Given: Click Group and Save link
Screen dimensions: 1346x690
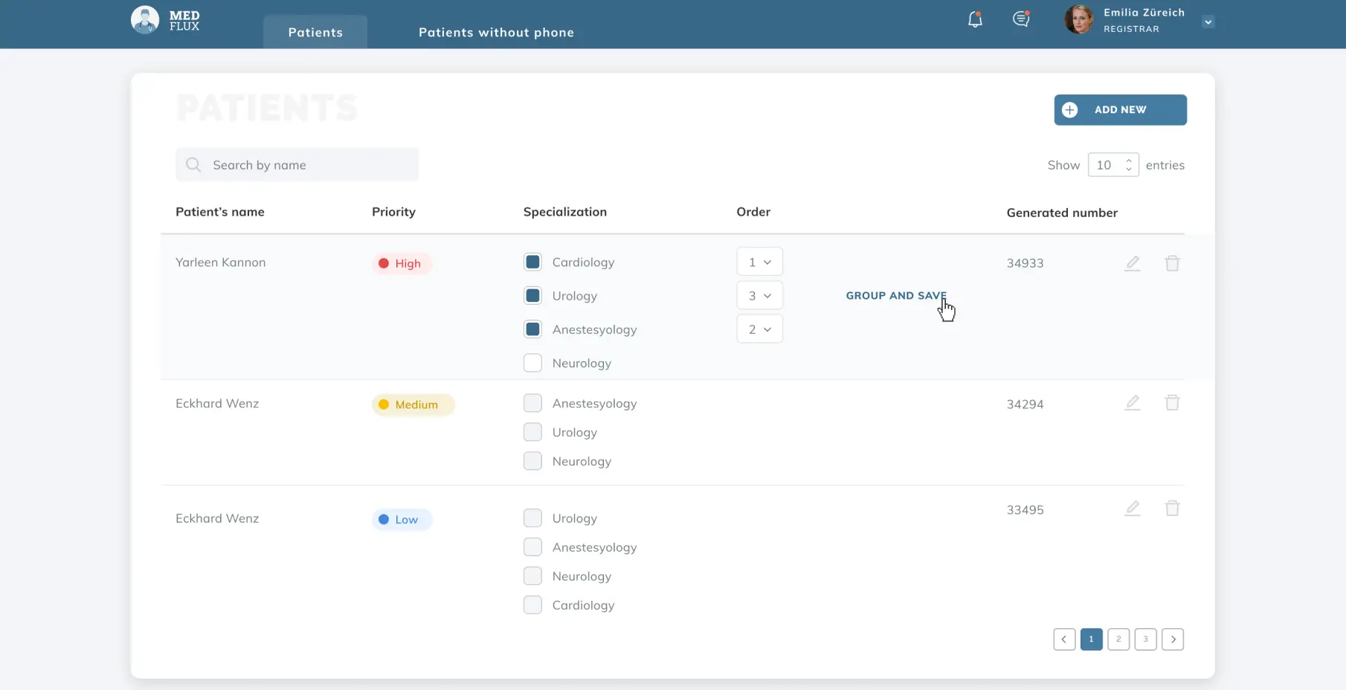Looking at the screenshot, I should (895, 296).
